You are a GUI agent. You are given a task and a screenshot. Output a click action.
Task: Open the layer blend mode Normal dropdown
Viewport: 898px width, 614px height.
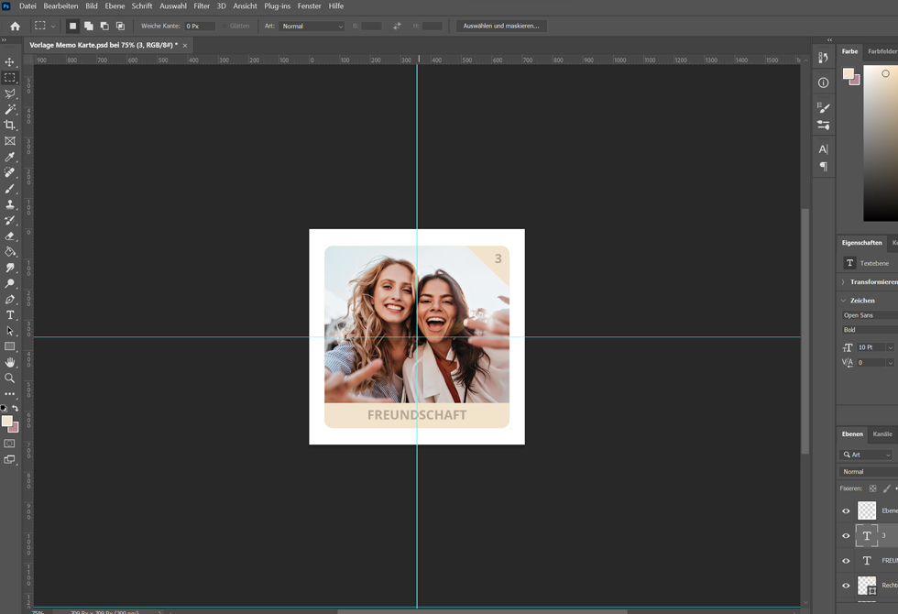(869, 472)
